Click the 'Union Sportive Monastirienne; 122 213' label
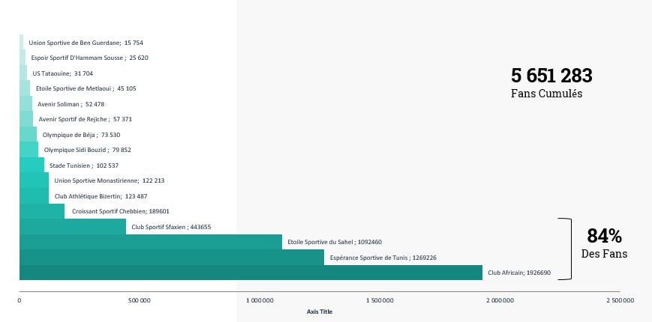This screenshot has width=652, height=322. pos(110,180)
